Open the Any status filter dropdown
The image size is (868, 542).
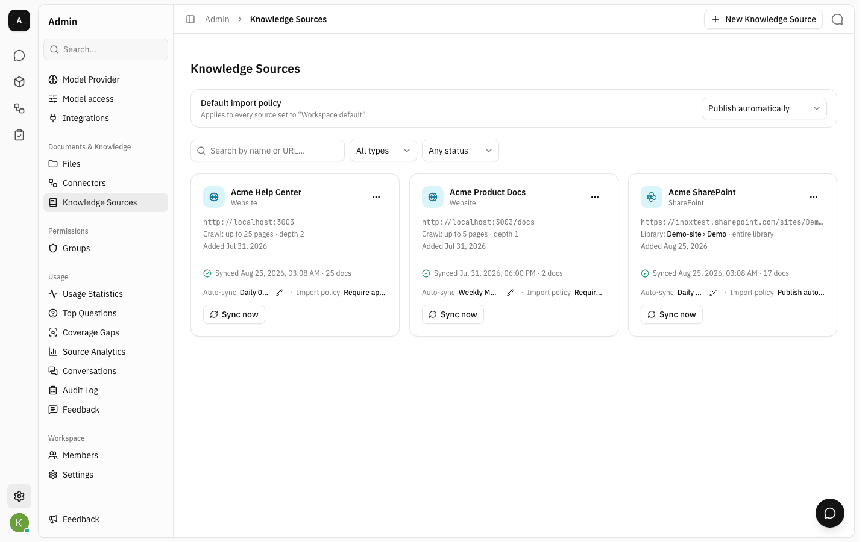[x=461, y=151]
